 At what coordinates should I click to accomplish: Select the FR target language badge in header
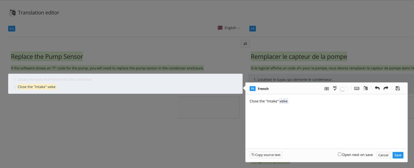252,29
